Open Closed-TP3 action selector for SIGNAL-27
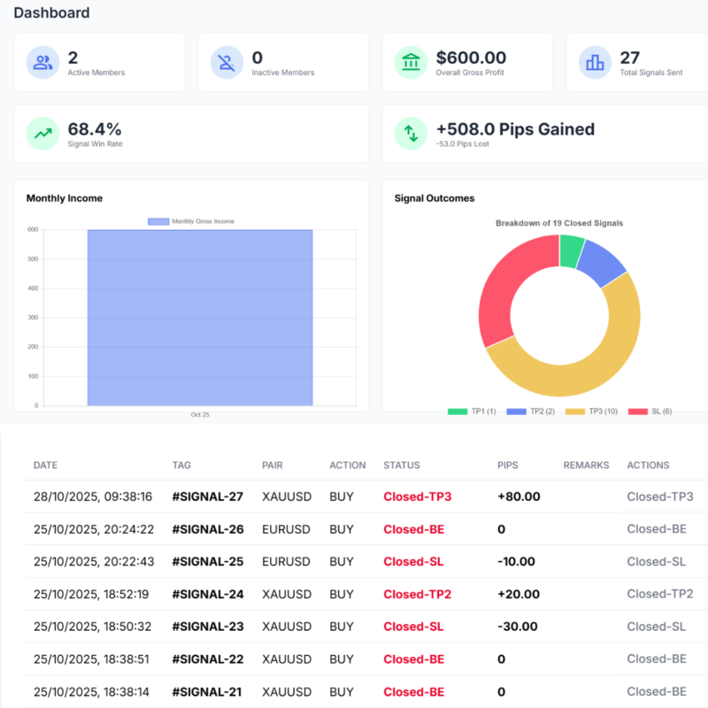Image resolution: width=708 pixels, height=708 pixels. click(x=659, y=497)
